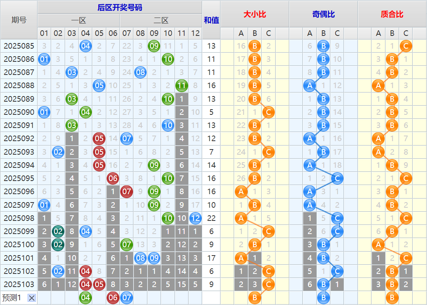Click issue number 2025103
Screen dimensions: 427x305
(x=19, y=284)
